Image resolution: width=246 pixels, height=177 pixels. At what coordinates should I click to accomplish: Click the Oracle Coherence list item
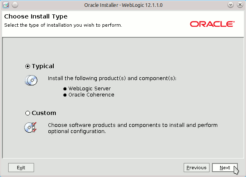point(91,95)
